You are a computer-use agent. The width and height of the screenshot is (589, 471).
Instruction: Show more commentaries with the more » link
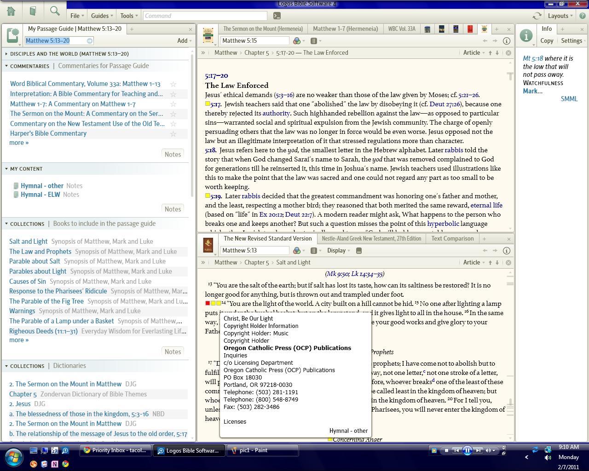click(x=19, y=143)
